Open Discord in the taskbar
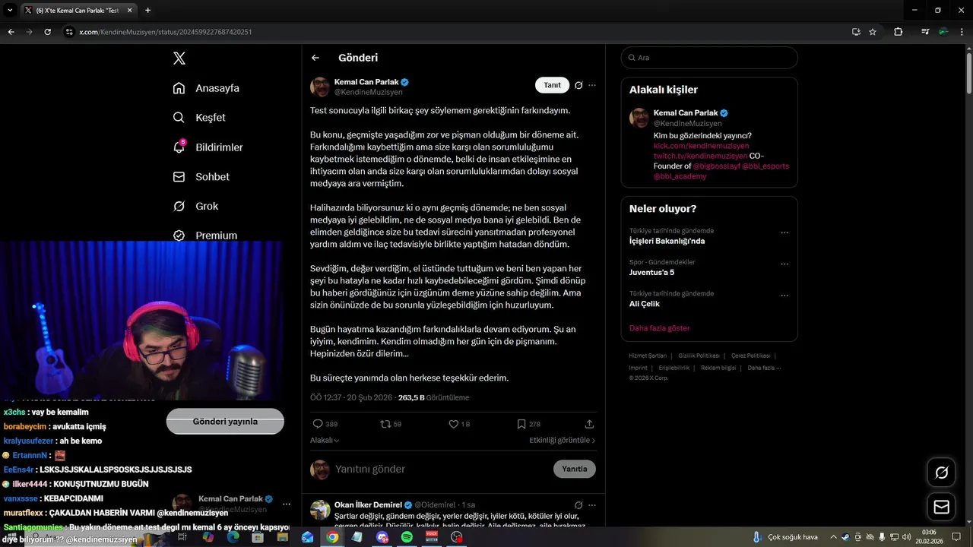 pyautogui.click(x=382, y=537)
